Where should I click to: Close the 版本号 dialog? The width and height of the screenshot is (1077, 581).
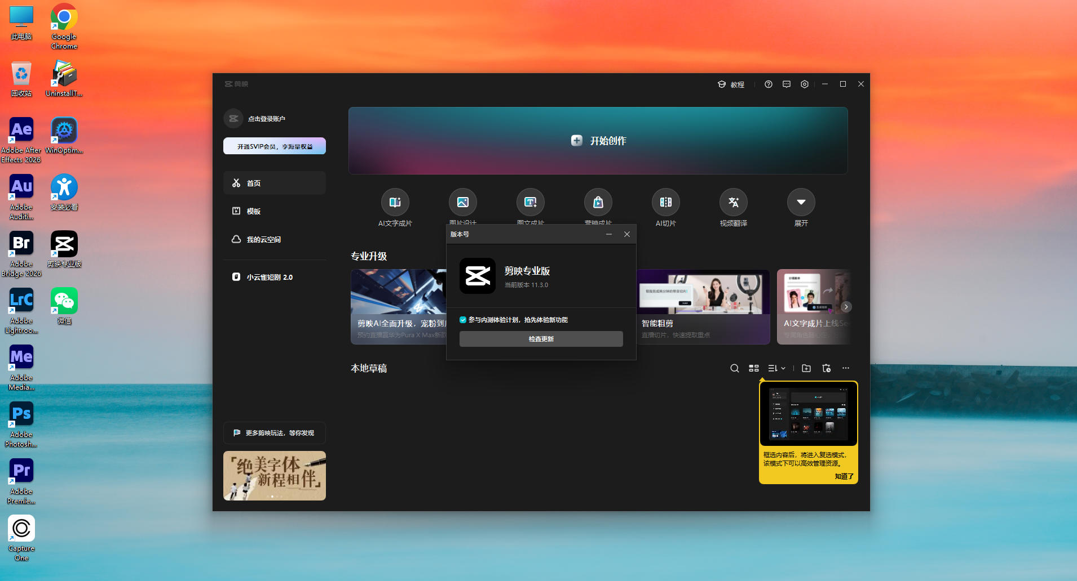626,234
